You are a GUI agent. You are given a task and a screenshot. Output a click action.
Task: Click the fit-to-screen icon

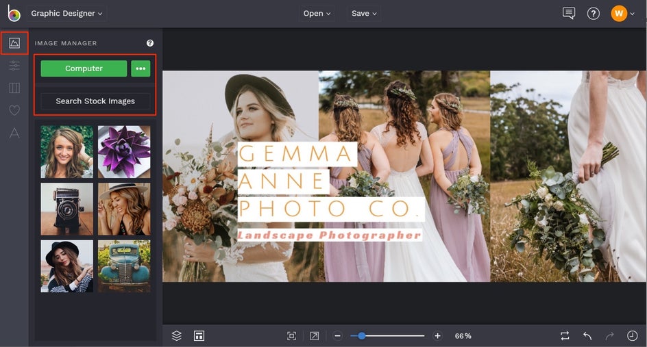click(291, 335)
